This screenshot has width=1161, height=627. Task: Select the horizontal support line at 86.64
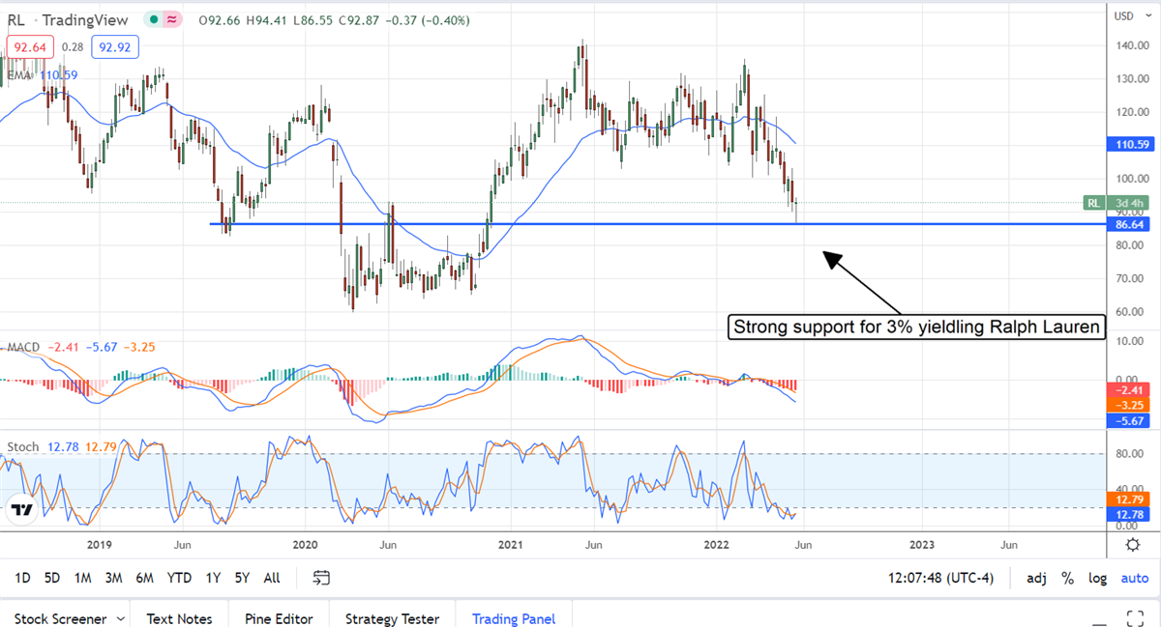[580, 224]
